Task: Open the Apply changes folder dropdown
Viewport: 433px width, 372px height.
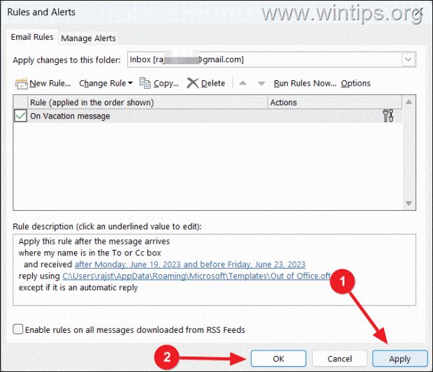Action: point(408,59)
